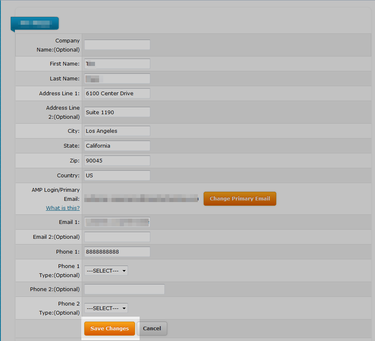
Task: Open the Phone 1 Type dropdown
Action: [106, 271]
